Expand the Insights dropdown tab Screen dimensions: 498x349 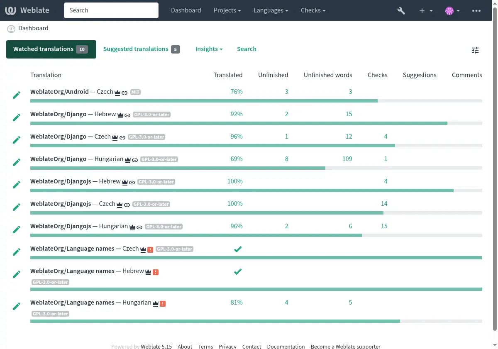click(209, 49)
